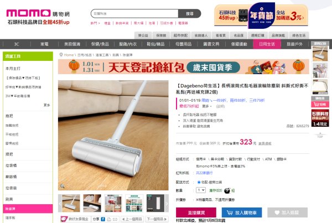This screenshot has width=332, height=223.
Task: Click the left arrow of thumbnail strip
Action: pos(60,204)
